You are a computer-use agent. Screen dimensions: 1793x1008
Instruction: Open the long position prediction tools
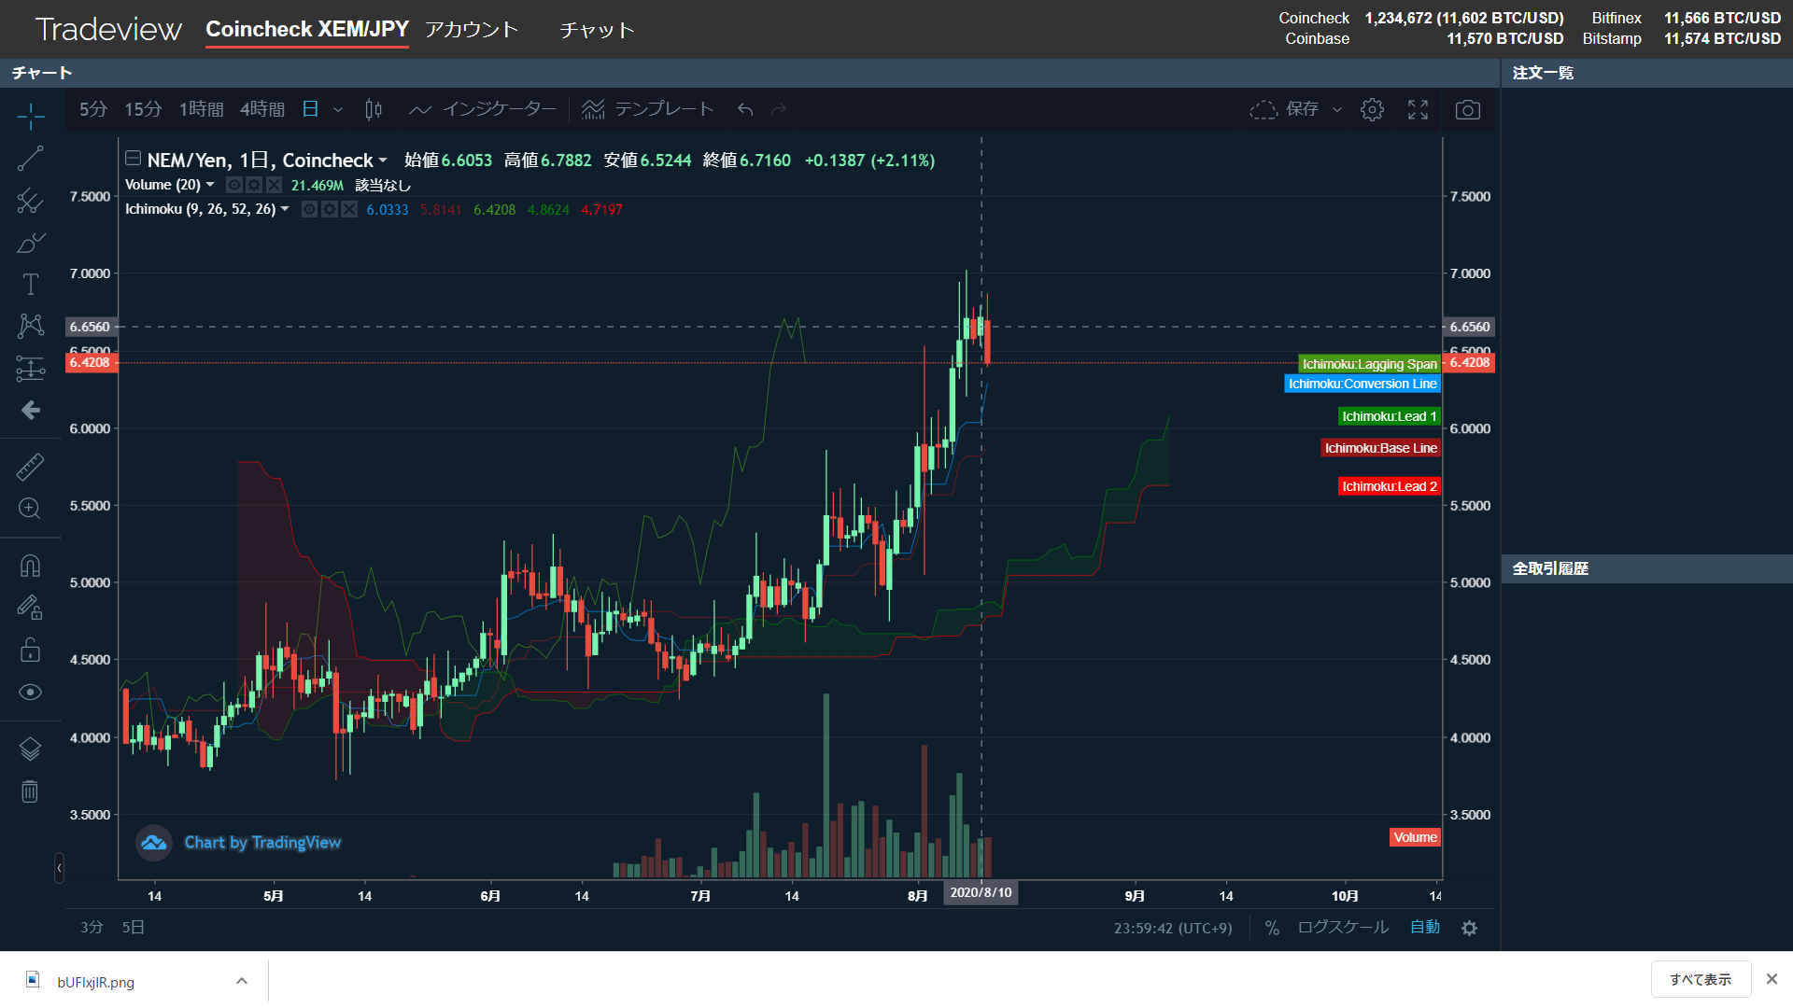[30, 369]
